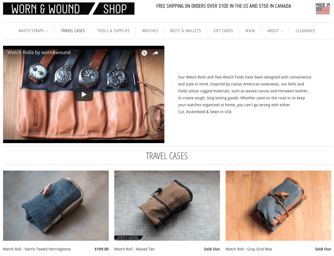Go to Tools & Supplies
Image resolution: width=334 pixels, height=256 pixels.
pos(113,31)
